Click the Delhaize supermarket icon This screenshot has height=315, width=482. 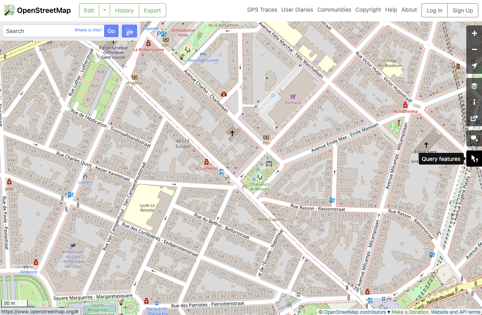coord(293,96)
